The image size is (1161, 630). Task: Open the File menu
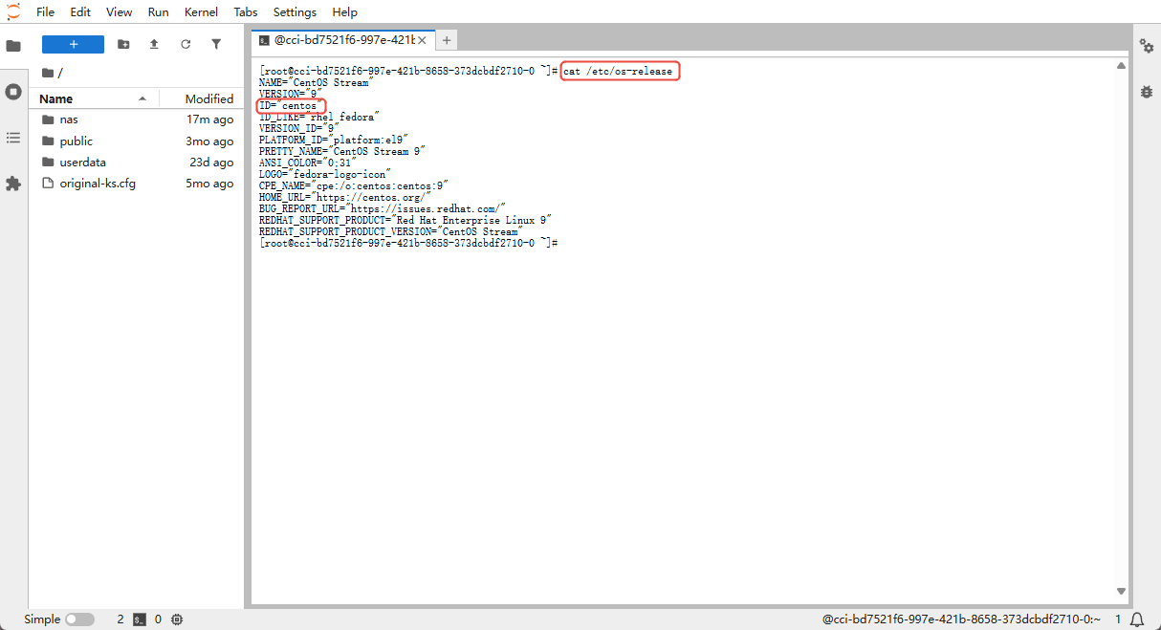pyautogui.click(x=45, y=11)
